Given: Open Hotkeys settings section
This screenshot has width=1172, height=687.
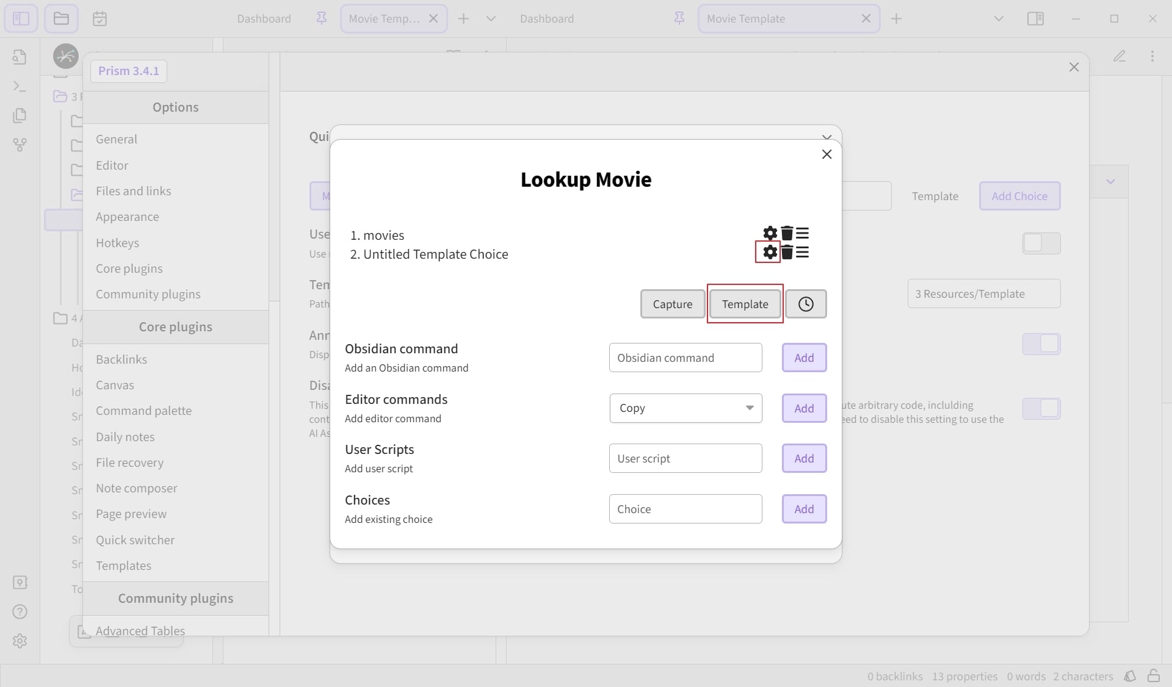Looking at the screenshot, I should point(117,243).
